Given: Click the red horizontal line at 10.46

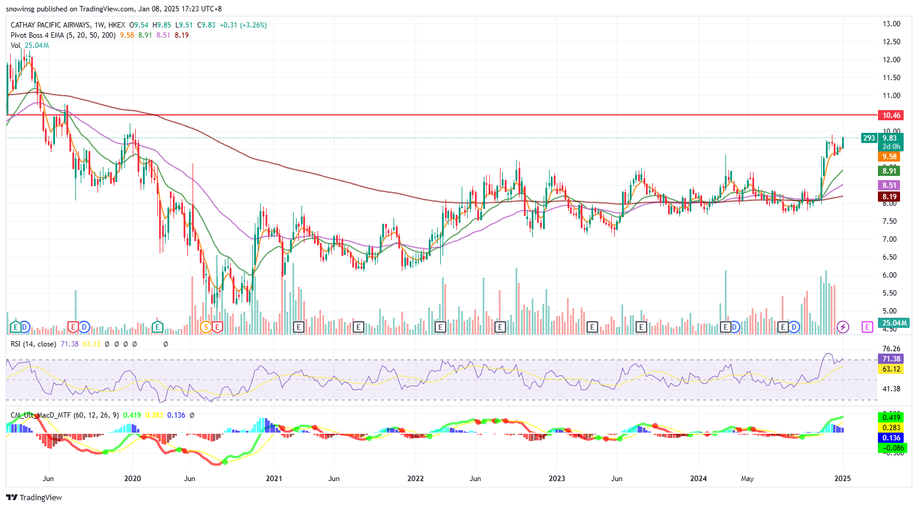Looking at the screenshot, I should 441,114.
